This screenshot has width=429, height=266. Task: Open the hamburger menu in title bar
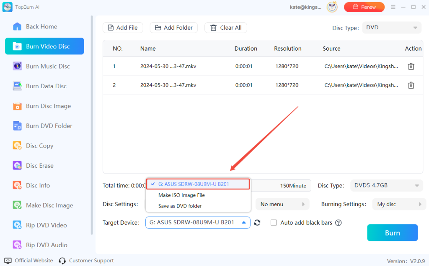click(x=393, y=7)
